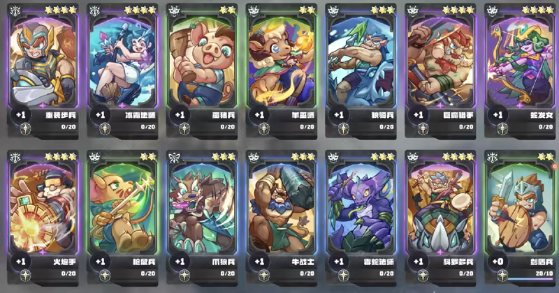
Task: Open the 枪鼠兵 spear rat card
Action: (x=122, y=218)
